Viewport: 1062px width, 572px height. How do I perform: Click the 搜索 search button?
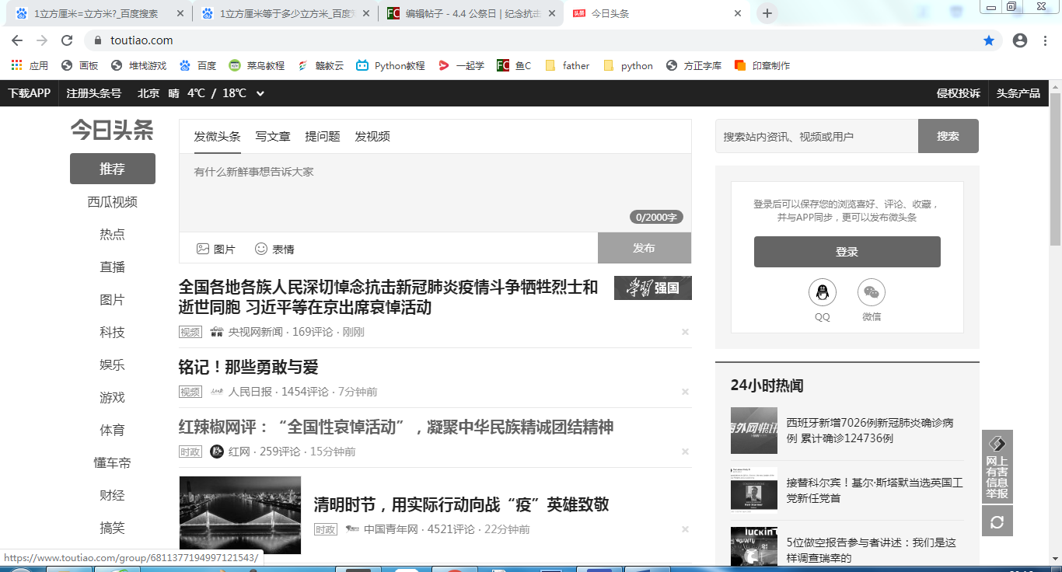[x=948, y=136]
